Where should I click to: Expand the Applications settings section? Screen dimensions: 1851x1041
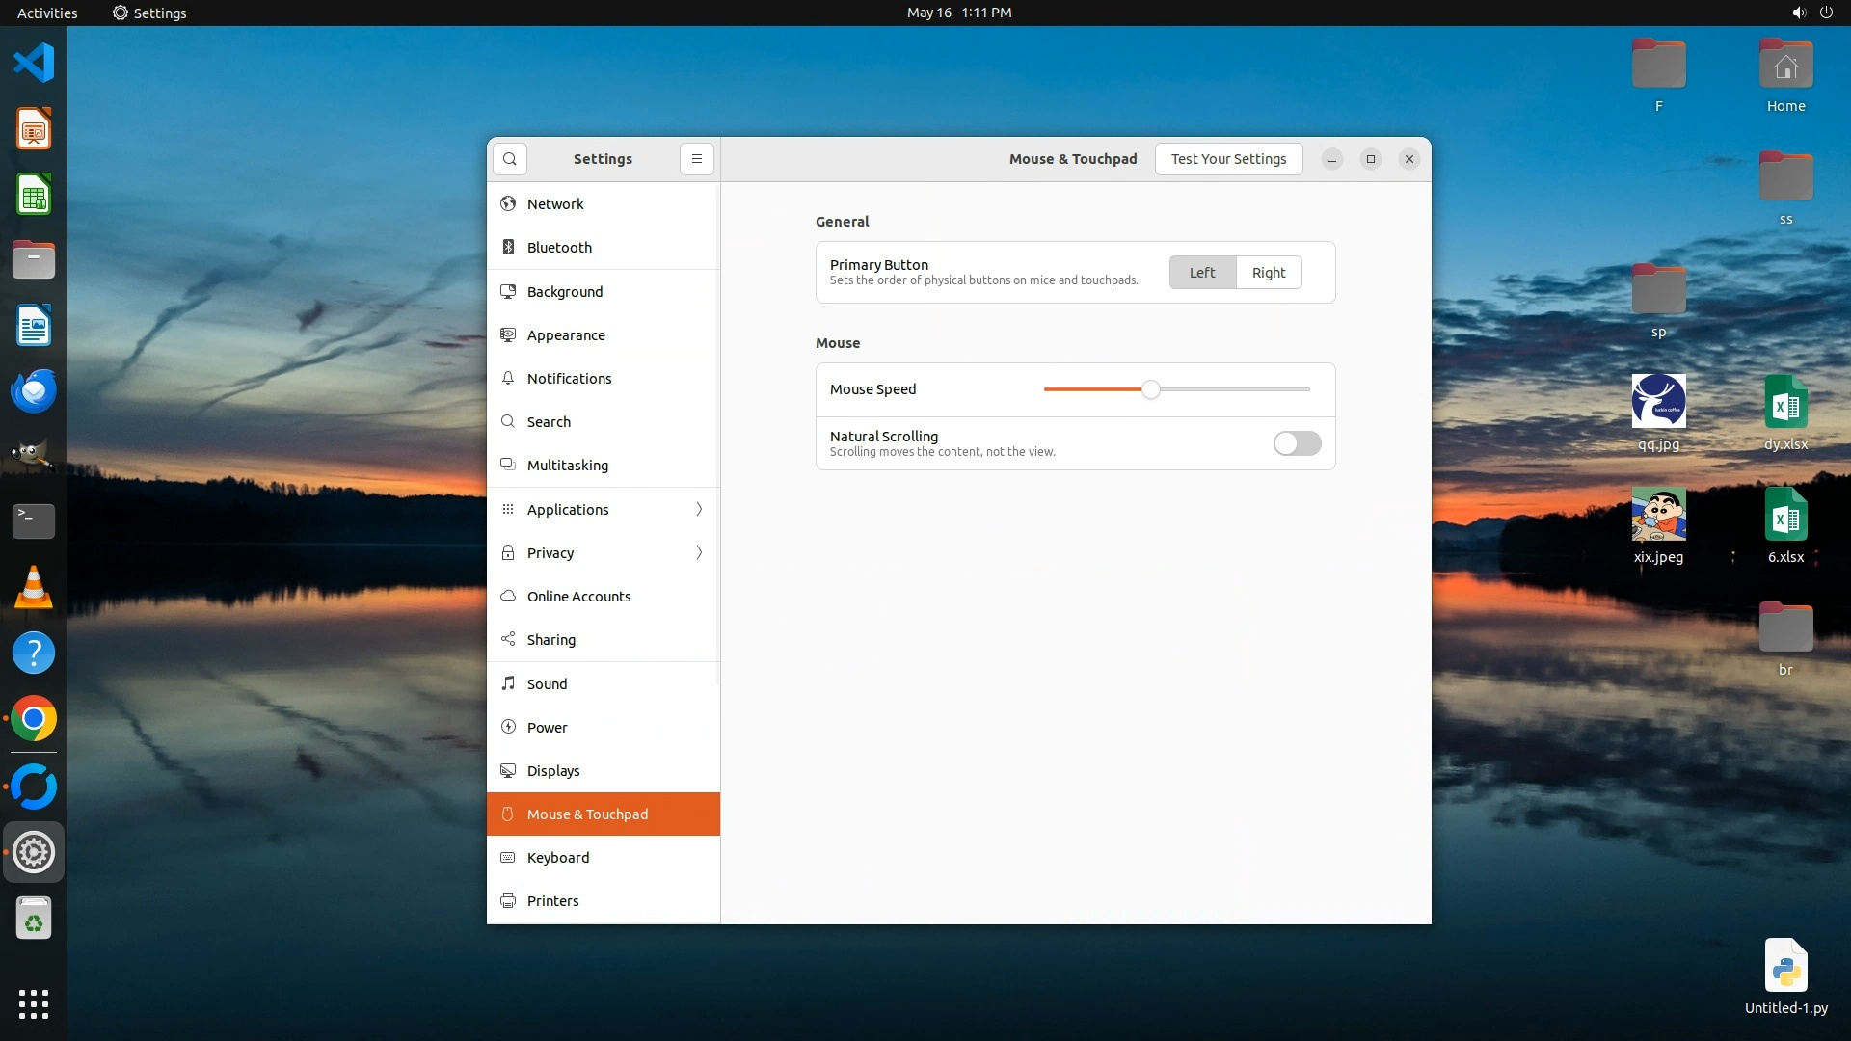(x=604, y=509)
